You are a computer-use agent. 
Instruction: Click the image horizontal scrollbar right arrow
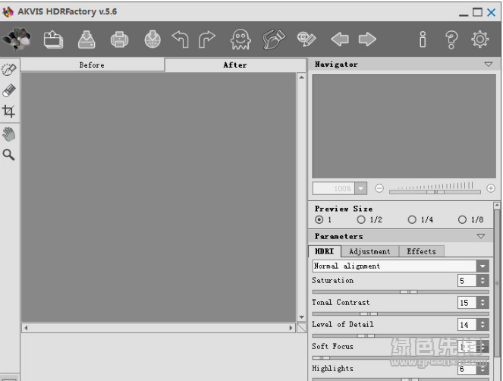(291, 328)
